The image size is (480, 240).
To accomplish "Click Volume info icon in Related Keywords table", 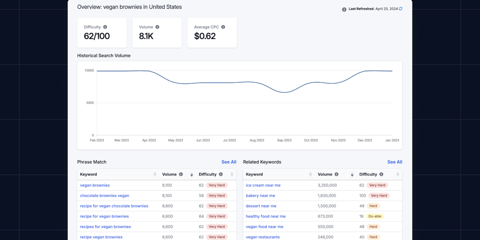I will [x=337, y=174].
